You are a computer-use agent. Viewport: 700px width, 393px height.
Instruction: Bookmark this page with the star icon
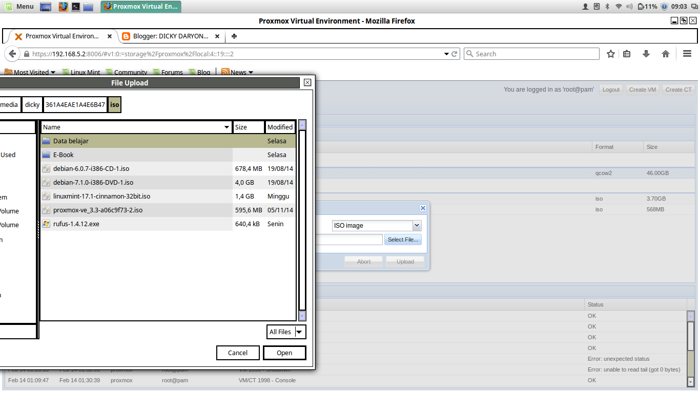(x=611, y=54)
